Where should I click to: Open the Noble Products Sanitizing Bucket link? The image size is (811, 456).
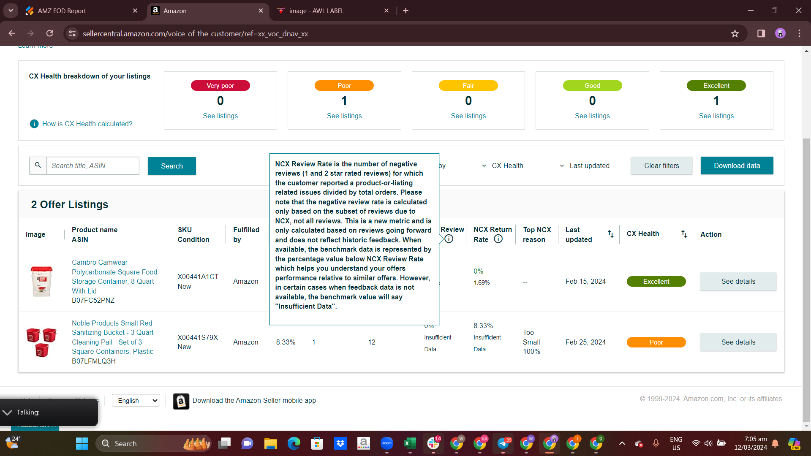coord(112,337)
